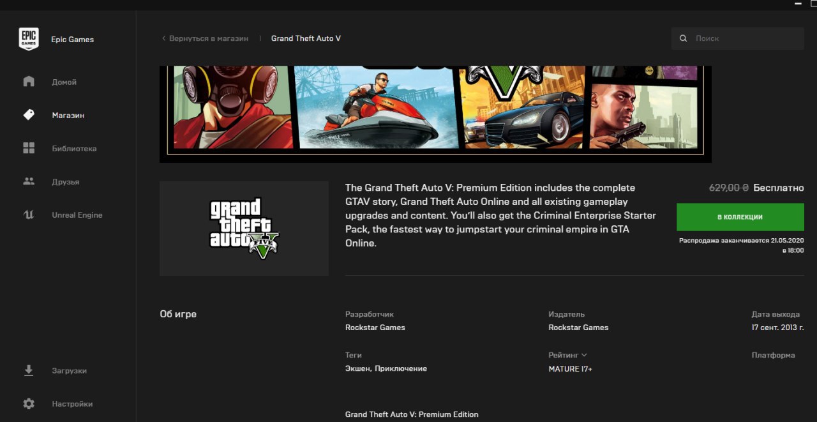
Task: Click the Epic Games account name text
Action: [x=73, y=40]
